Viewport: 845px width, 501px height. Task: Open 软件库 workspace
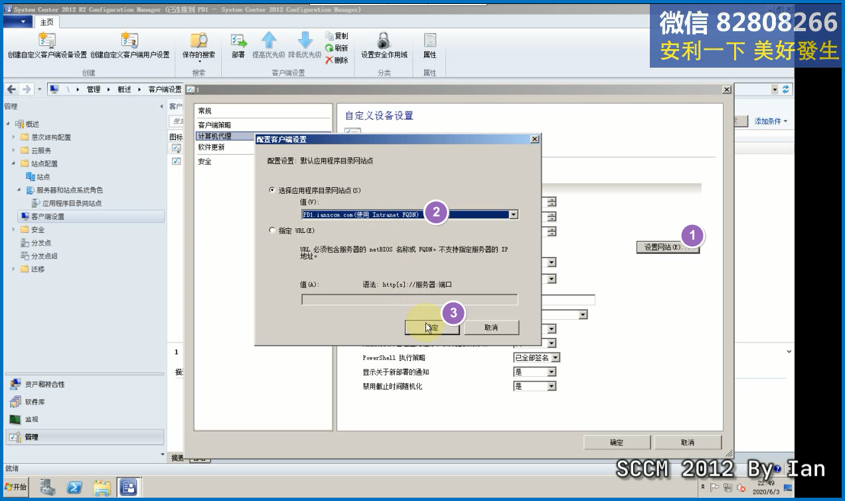coord(84,402)
